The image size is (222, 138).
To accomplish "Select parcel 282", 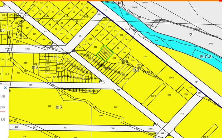I will click(15, 120).
